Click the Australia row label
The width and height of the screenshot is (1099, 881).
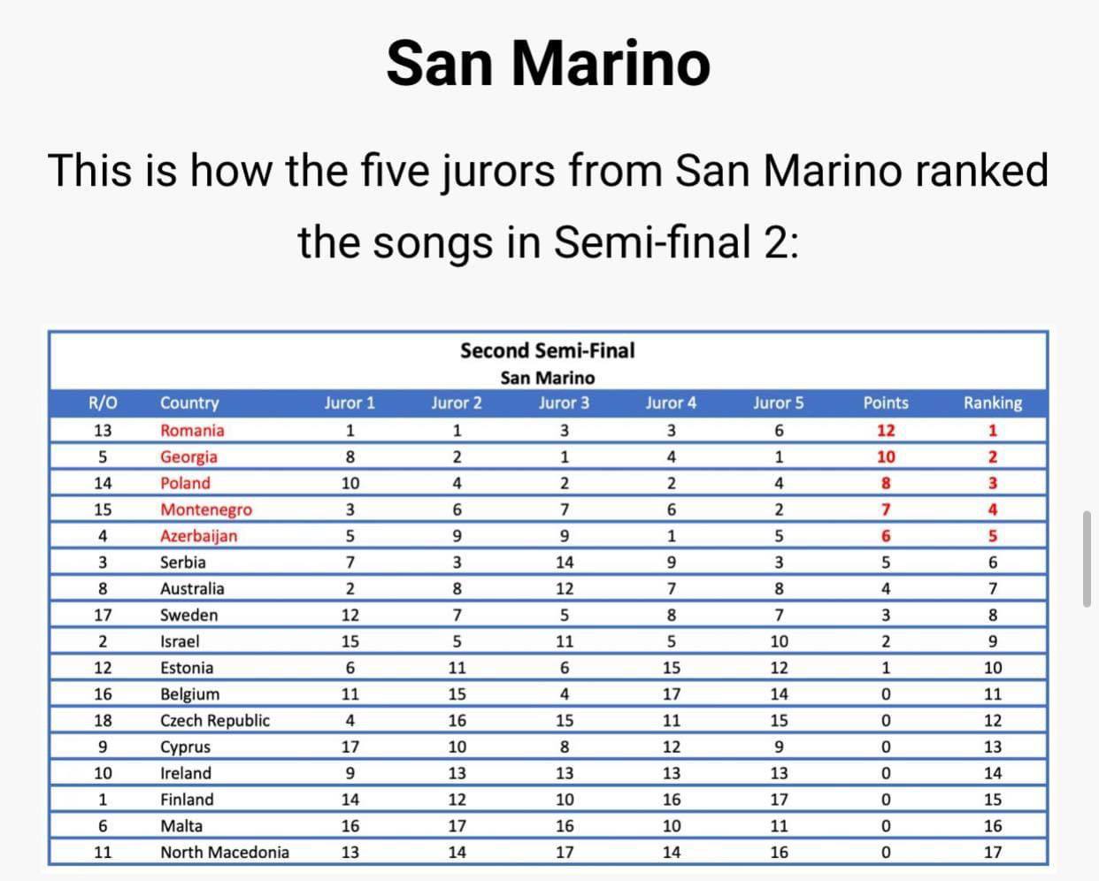click(x=192, y=588)
